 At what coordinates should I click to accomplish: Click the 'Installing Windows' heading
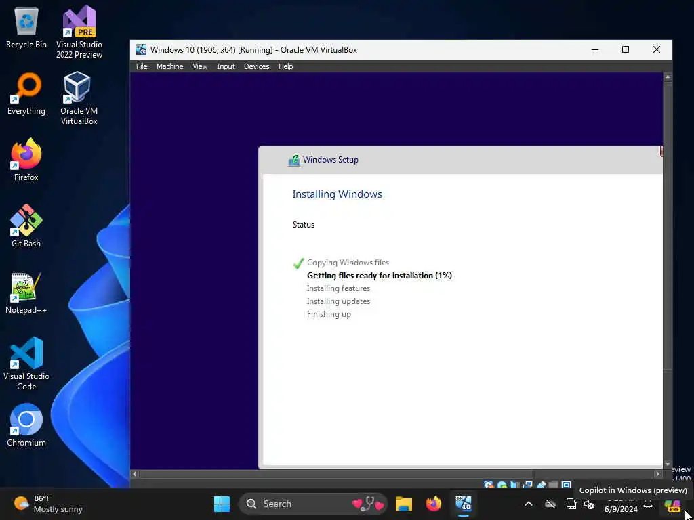(337, 194)
